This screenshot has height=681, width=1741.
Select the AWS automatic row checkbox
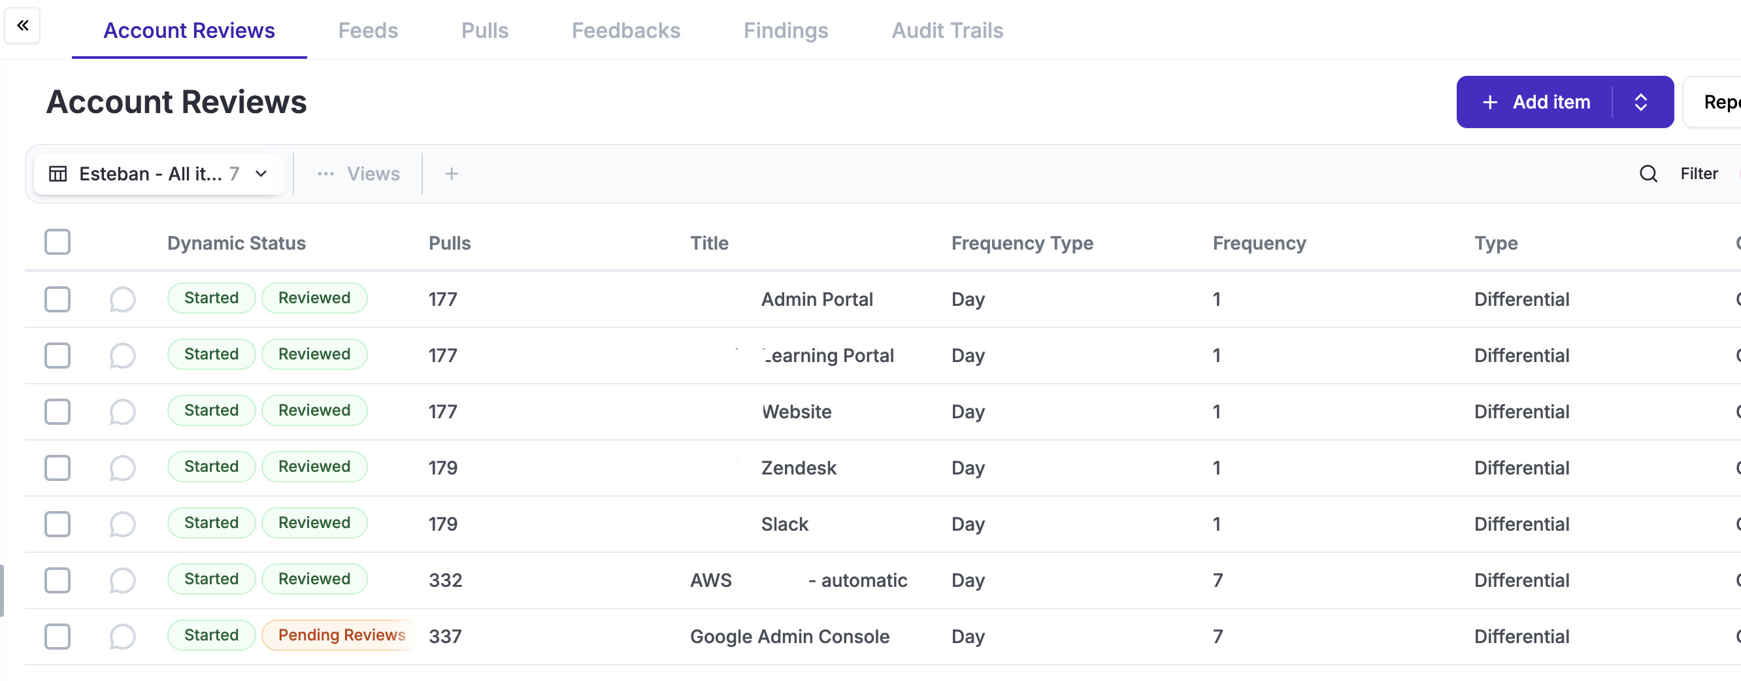coord(58,580)
